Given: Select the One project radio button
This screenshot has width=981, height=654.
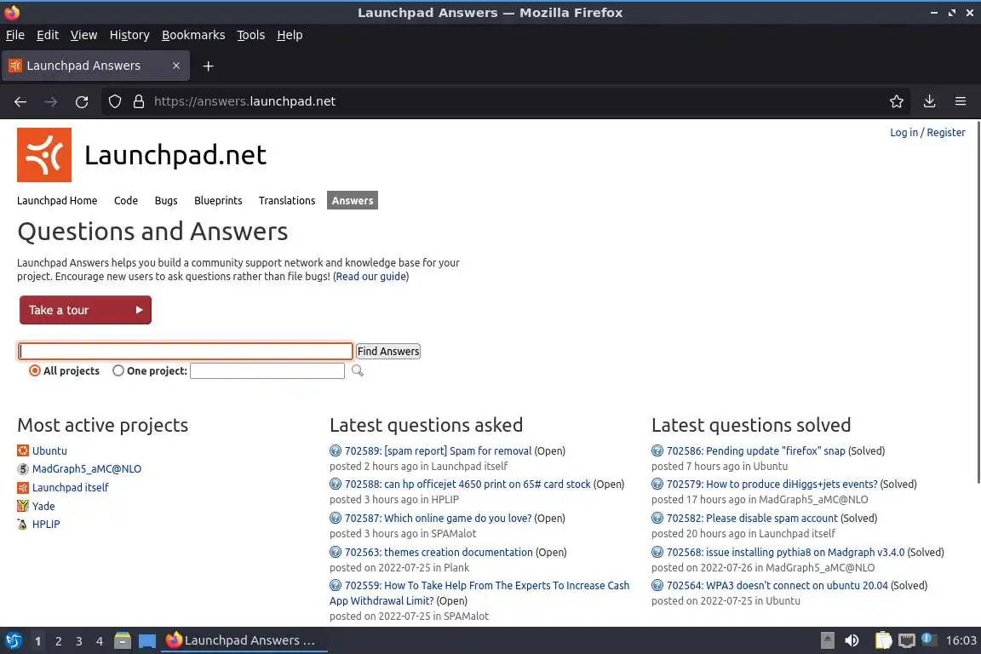Looking at the screenshot, I should pos(118,370).
